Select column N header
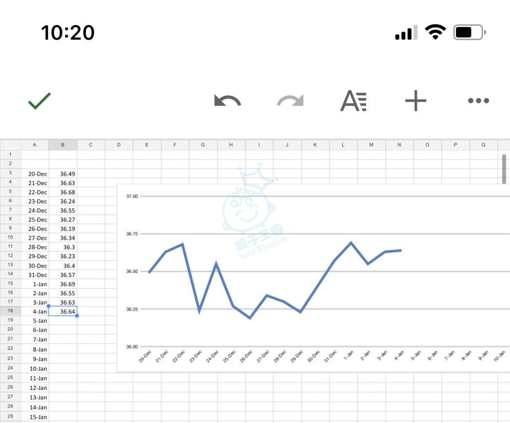 (399, 145)
